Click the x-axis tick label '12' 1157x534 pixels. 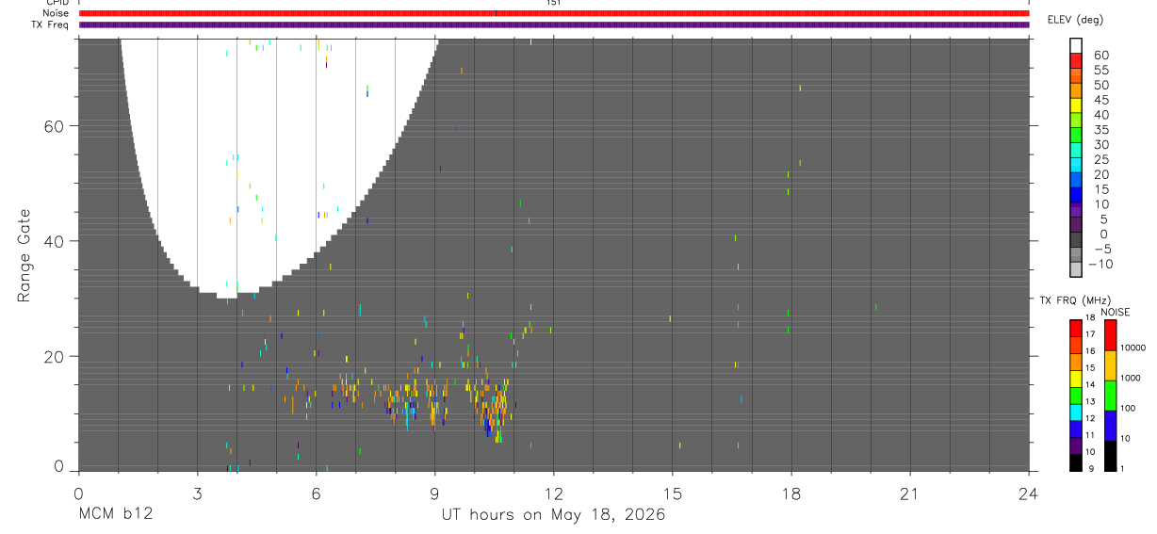(x=553, y=494)
